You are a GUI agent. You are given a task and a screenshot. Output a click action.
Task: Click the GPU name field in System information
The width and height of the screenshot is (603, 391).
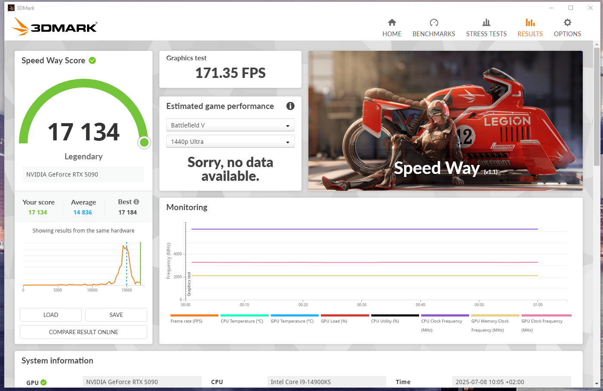142,382
